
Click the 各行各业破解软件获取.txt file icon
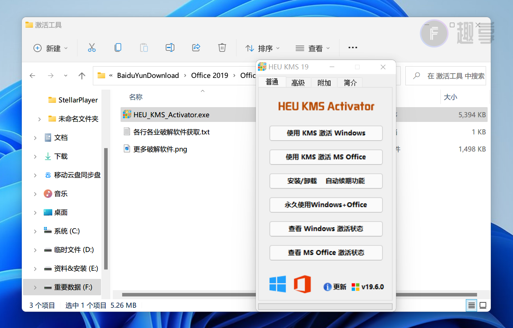click(x=127, y=132)
